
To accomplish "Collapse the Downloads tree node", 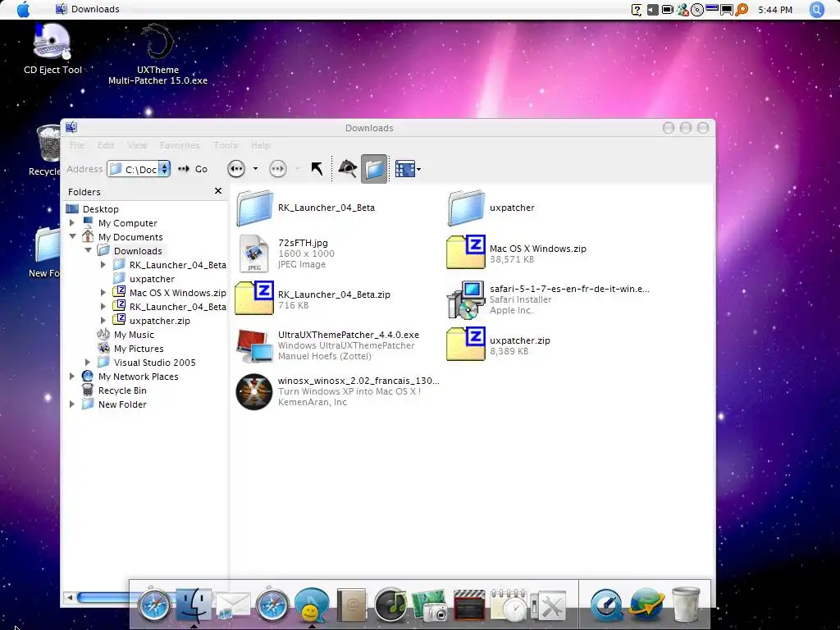I will pyautogui.click(x=88, y=250).
